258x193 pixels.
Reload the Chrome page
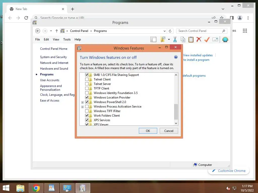tap(26, 18)
